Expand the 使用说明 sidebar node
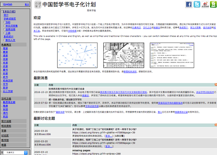Viewport: 217px width, 155px height. (x=5, y=29)
